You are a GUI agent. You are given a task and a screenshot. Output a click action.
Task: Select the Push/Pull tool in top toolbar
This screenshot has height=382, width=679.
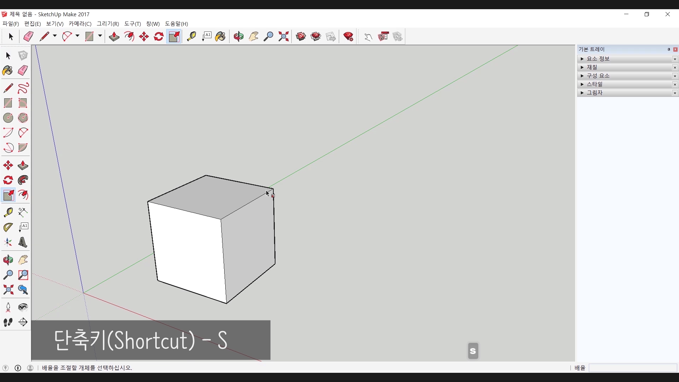coord(114,36)
